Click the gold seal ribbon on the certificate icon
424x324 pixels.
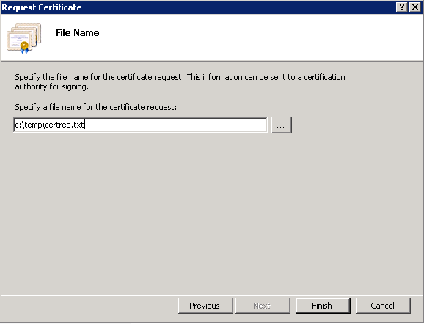(x=24, y=48)
